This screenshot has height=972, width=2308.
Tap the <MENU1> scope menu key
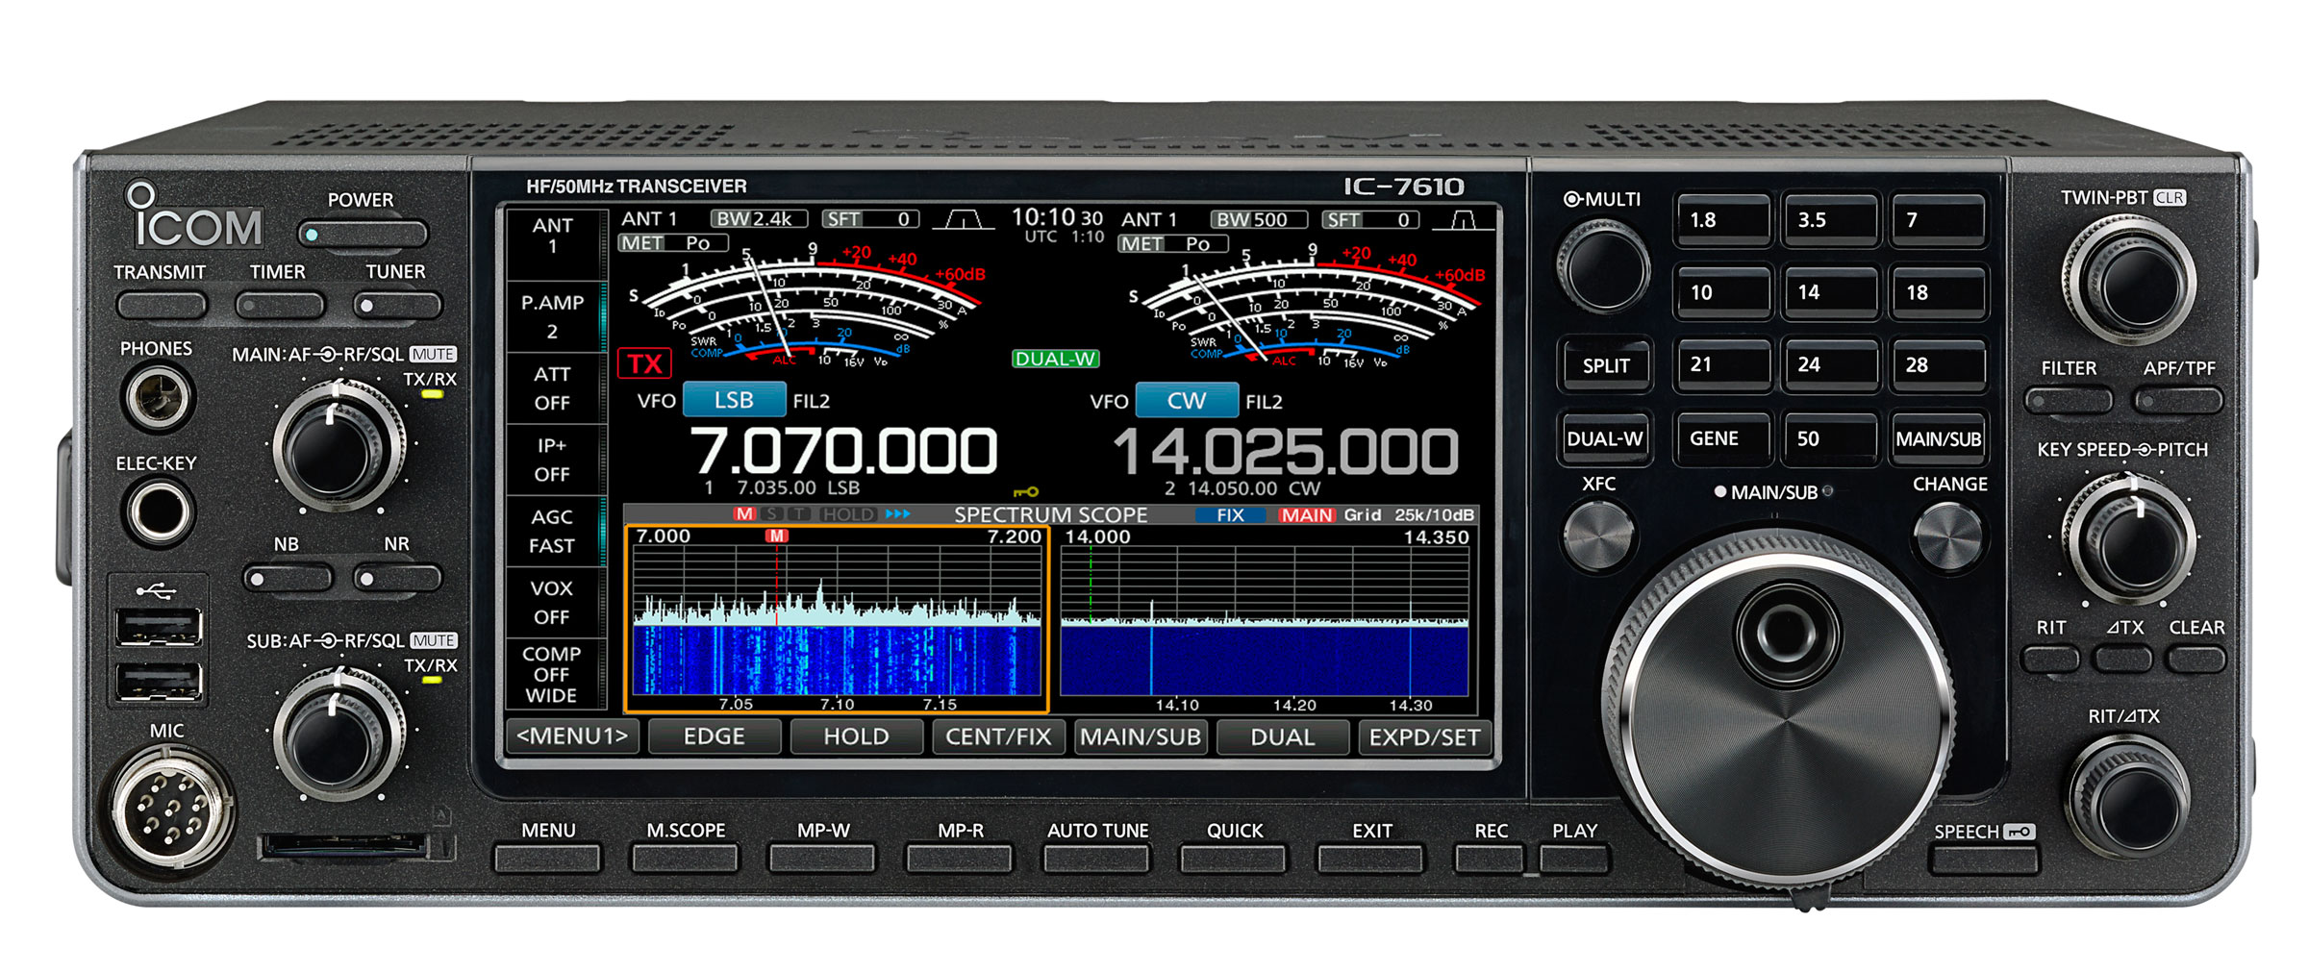572,736
